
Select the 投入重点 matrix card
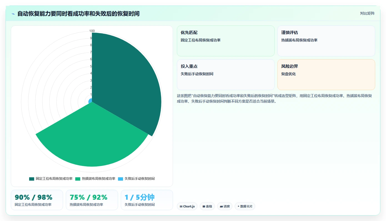[x=226, y=75]
